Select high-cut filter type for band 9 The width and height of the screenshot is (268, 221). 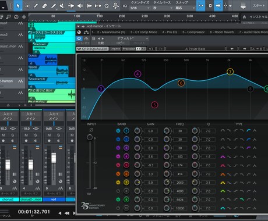point(242,199)
